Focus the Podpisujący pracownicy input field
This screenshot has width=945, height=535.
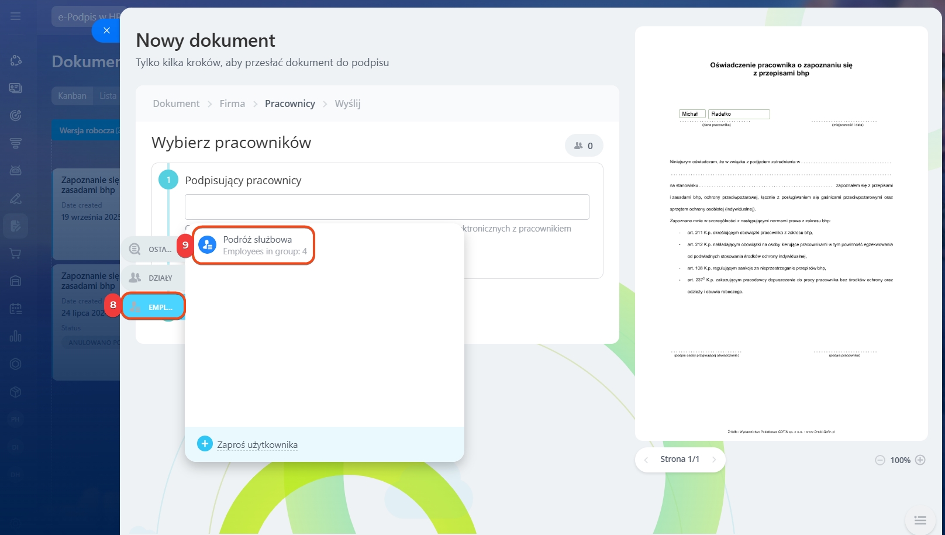tap(387, 207)
